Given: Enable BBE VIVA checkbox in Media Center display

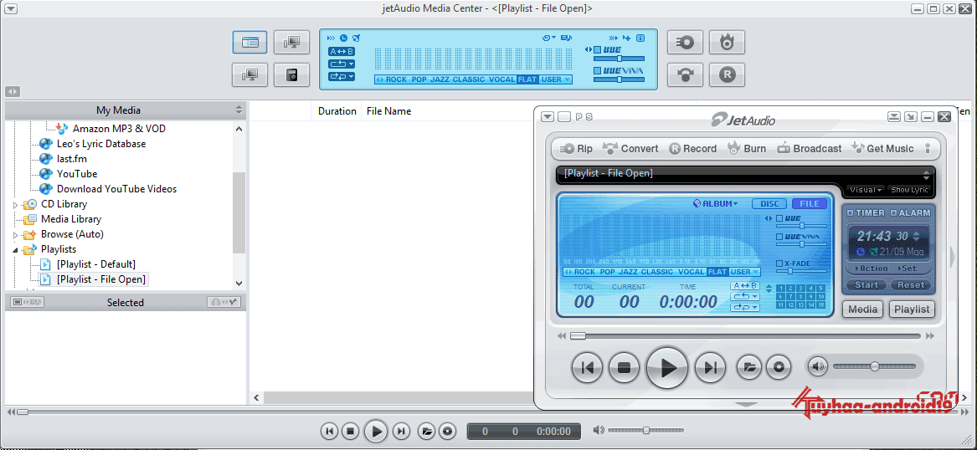Looking at the screenshot, I should (x=597, y=70).
